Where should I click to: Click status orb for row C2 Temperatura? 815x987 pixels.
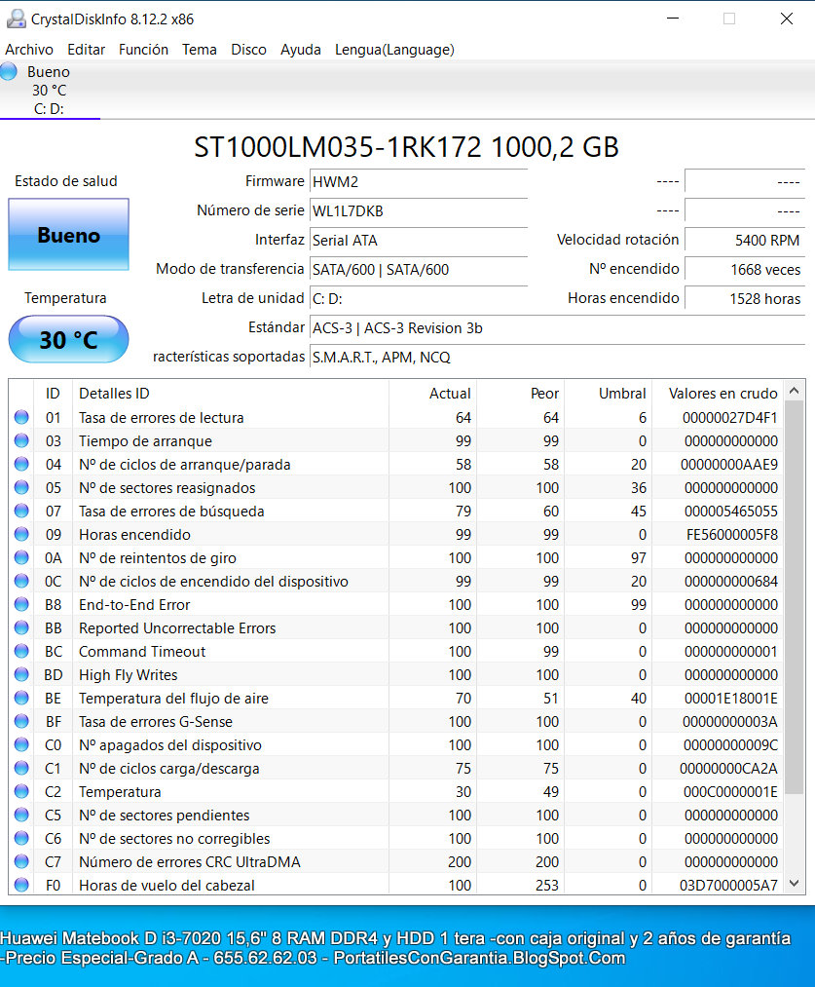point(21,790)
